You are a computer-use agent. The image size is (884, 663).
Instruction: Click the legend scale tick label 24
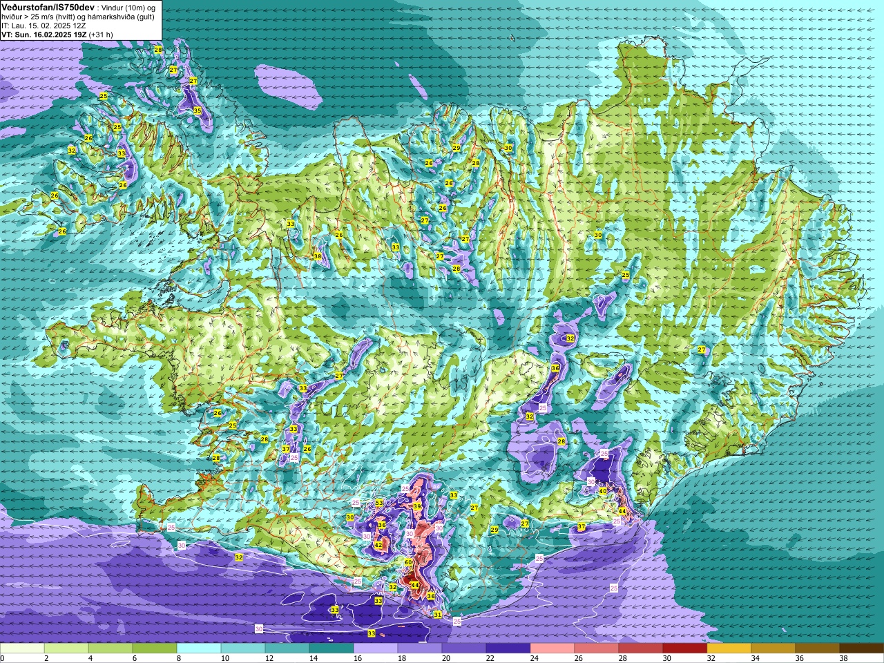pos(535,658)
